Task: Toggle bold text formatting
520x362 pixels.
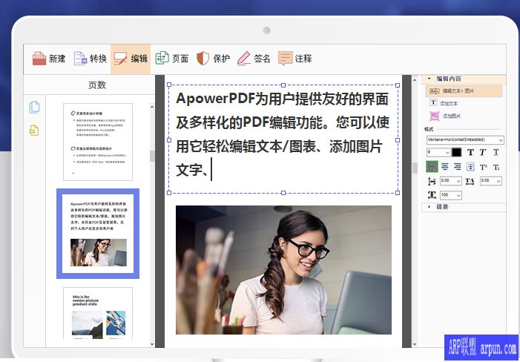Action: 470,152
